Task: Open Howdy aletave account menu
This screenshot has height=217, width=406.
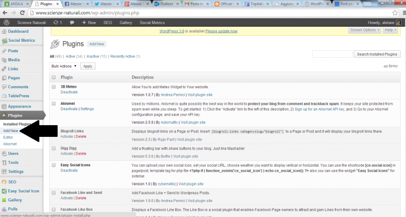Action: coord(384,22)
